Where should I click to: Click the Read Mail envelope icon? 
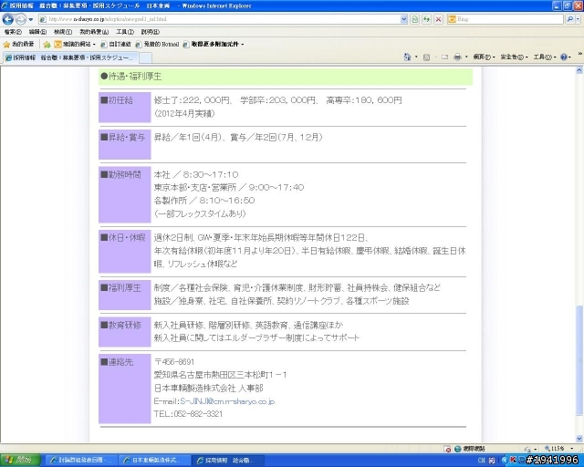[x=444, y=57]
